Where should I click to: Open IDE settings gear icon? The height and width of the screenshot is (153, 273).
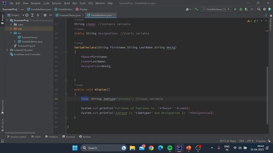click(x=264, y=9)
